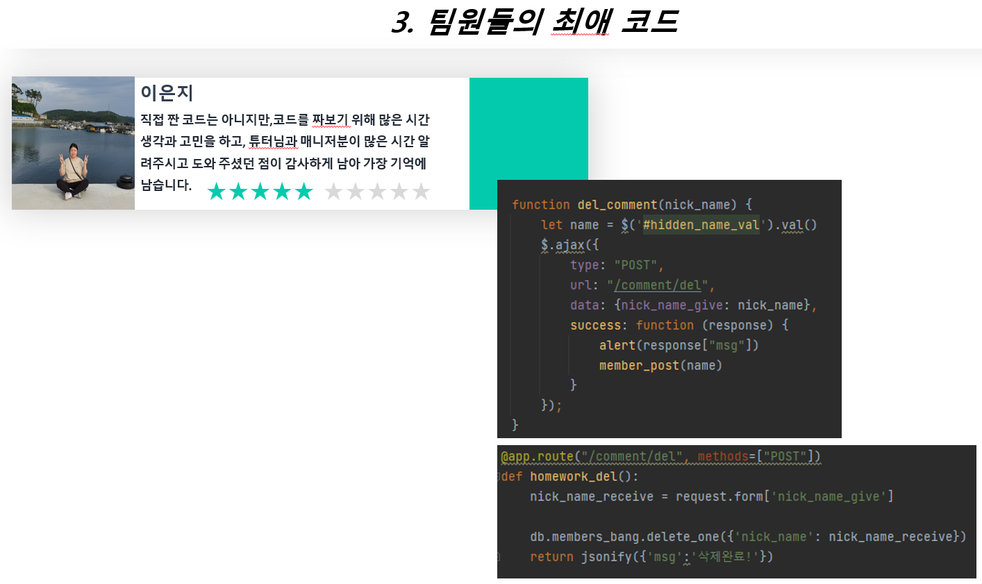The height and width of the screenshot is (584, 982).
Task: Click the 'db.members_bang.delete_one' code line
Action: (748, 537)
